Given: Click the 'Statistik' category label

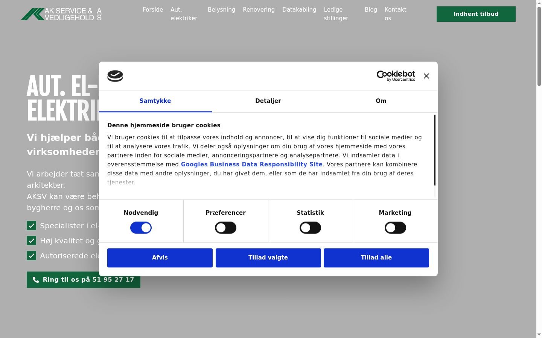Looking at the screenshot, I should 310,213.
